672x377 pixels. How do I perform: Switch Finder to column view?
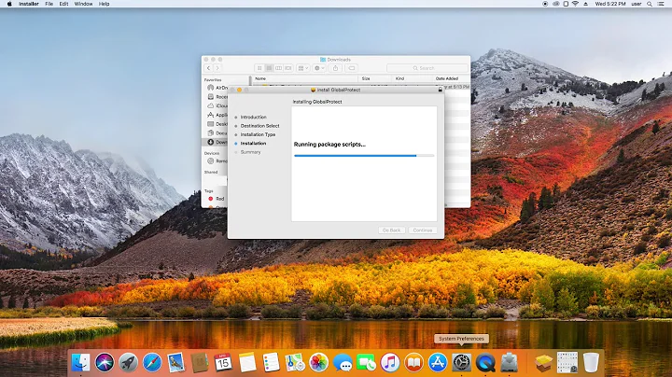(278, 68)
